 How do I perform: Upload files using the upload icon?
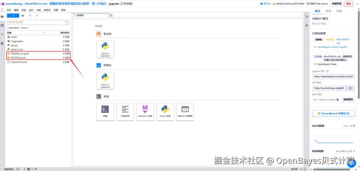click(x=30, y=16)
